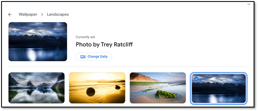Click the Photo by Trey Ratcliff title
The height and width of the screenshot is (111, 258).
click(104, 44)
